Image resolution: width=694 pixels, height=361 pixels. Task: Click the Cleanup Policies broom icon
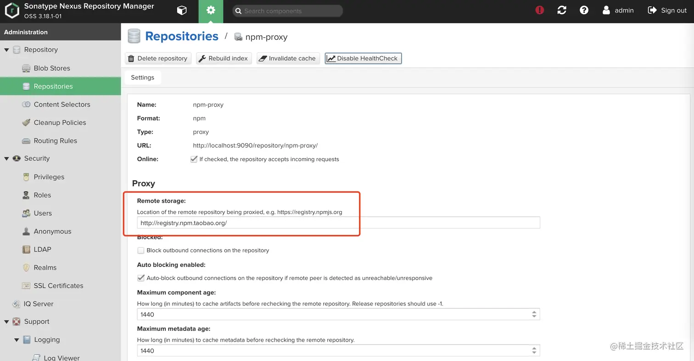[x=26, y=122]
